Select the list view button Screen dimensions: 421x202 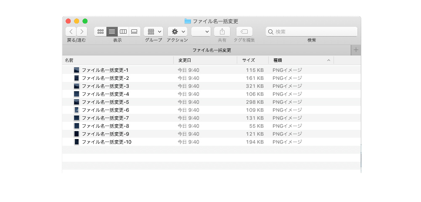coord(112,31)
